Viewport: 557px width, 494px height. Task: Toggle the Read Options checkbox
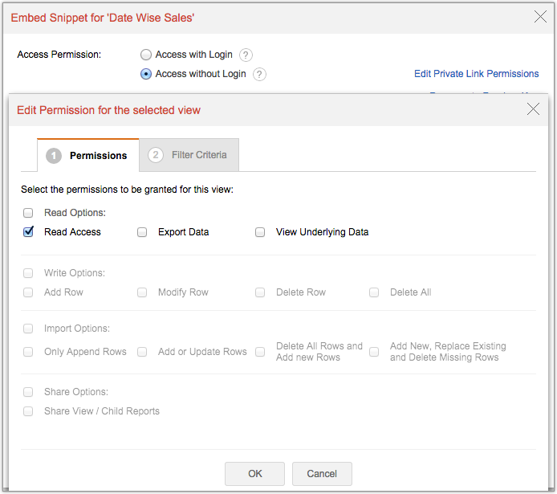tap(28, 214)
